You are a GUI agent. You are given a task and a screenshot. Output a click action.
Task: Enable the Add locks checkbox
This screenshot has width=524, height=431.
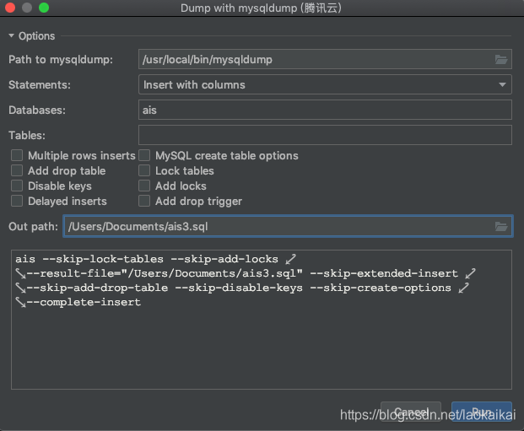(144, 186)
